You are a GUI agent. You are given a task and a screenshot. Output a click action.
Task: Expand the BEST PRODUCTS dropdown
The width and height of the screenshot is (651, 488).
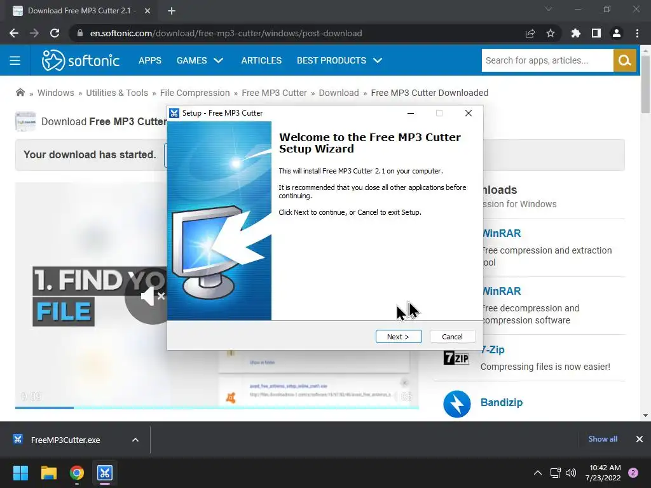(x=339, y=60)
